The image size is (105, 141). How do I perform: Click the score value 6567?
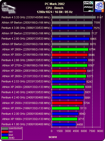[x=91, y=65]
